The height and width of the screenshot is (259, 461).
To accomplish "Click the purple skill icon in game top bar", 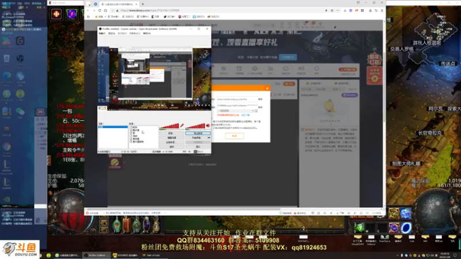I will click(x=71, y=14).
